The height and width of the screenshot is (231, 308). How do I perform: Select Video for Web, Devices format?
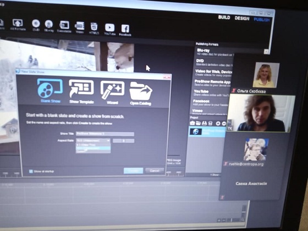pos(213,73)
